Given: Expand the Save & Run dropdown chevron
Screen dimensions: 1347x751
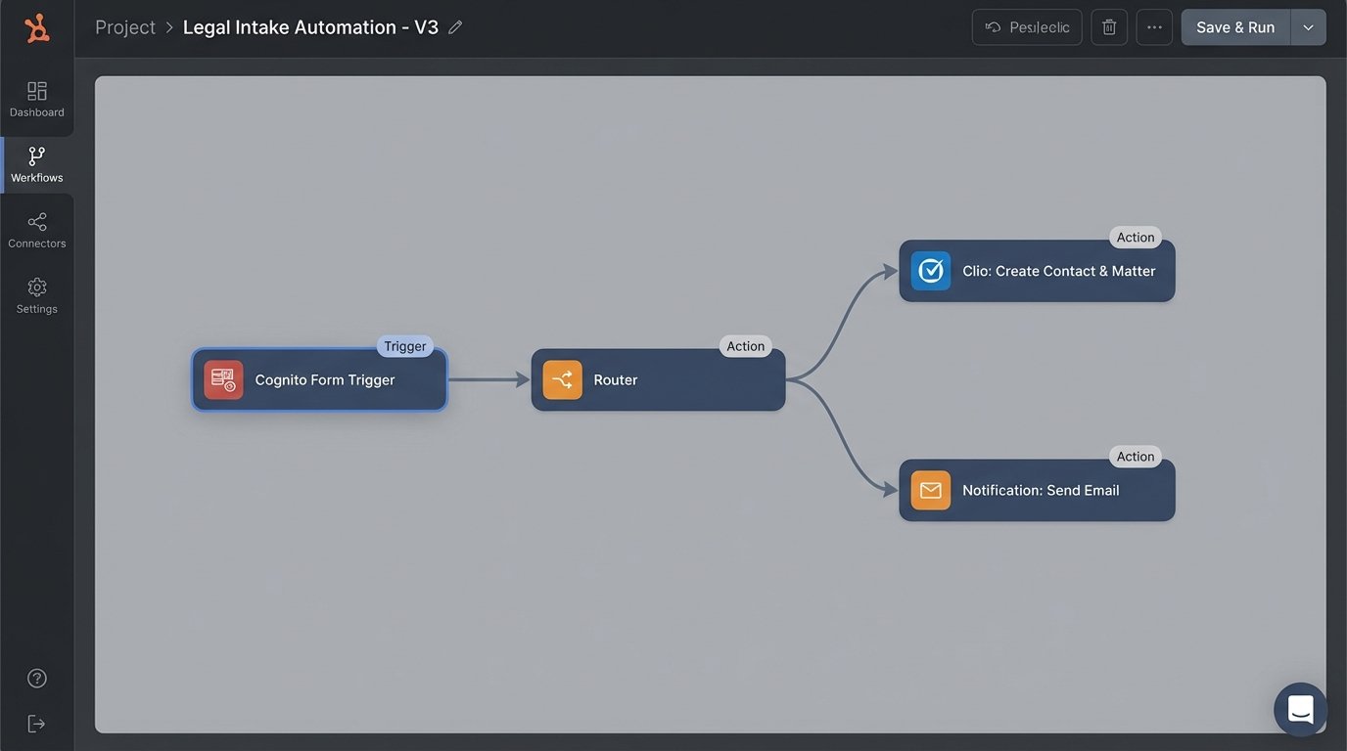Looking at the screenshot, I should [1308, 26].
